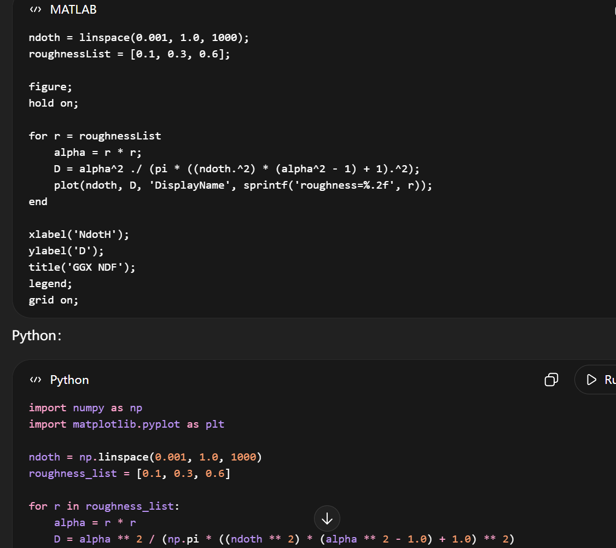Screen dimensions: 616x548
Task: Click the Python 'alpha = r * r' line
Action: pos(95,523)
